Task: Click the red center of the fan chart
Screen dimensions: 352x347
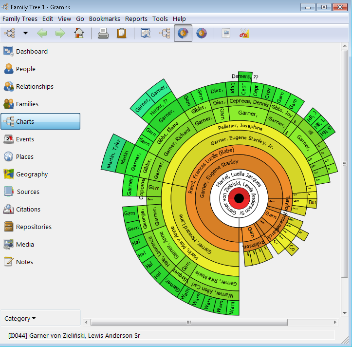Action: pyautogui.click(x=239, y=198)
